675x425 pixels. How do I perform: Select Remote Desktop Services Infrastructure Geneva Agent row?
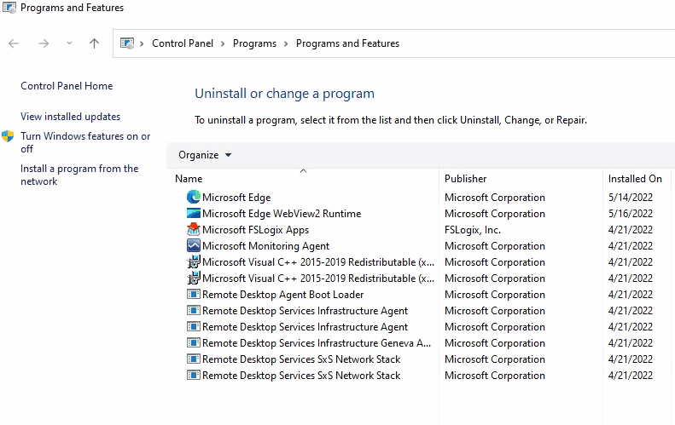click(x=316, y=343)
